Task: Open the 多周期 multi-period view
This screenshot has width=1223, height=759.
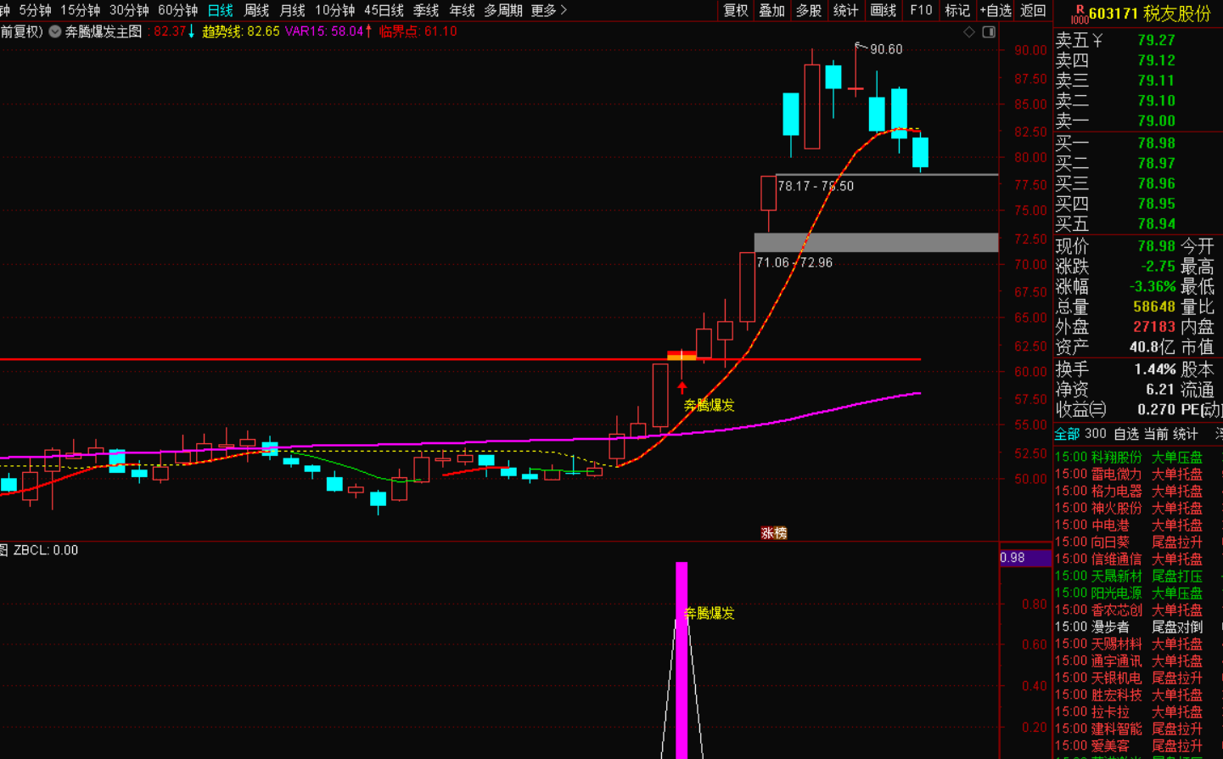Action: point(502,10)
